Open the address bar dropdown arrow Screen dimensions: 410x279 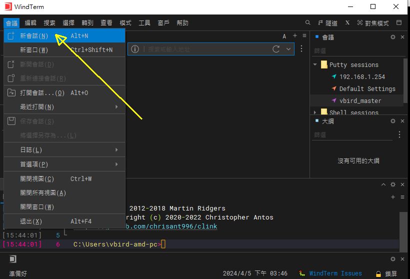288,49
